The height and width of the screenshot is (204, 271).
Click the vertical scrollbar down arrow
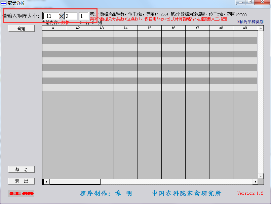pos(261,176)
